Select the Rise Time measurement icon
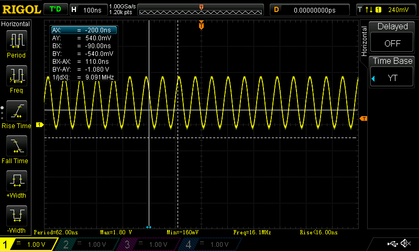 pos(17,111)
